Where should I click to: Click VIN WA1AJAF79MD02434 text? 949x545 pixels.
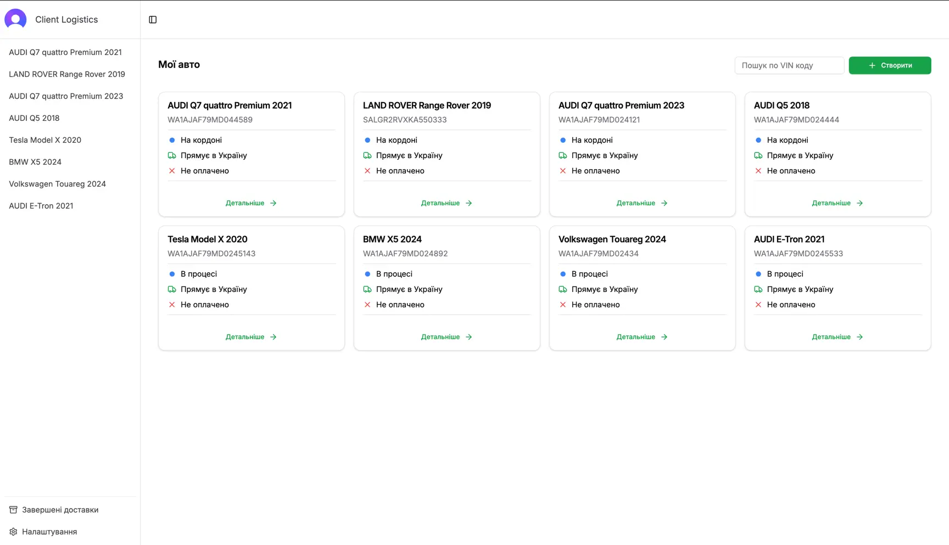pyautogui.click(x=599, y=254)
